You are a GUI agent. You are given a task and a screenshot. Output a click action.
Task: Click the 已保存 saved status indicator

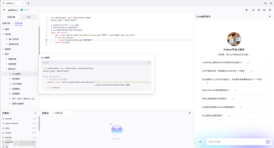pyautogui.click(x=25, y=10)
